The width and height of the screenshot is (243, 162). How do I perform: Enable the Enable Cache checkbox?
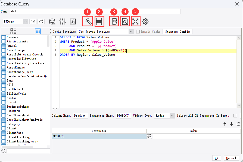coord(138,32)
